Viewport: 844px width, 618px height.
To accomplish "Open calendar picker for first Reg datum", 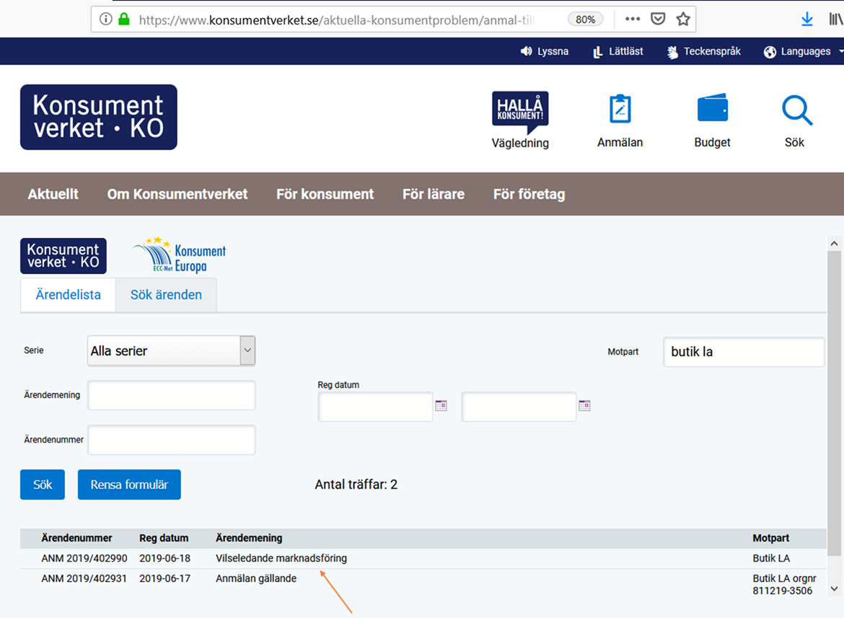I will (441, 405).
